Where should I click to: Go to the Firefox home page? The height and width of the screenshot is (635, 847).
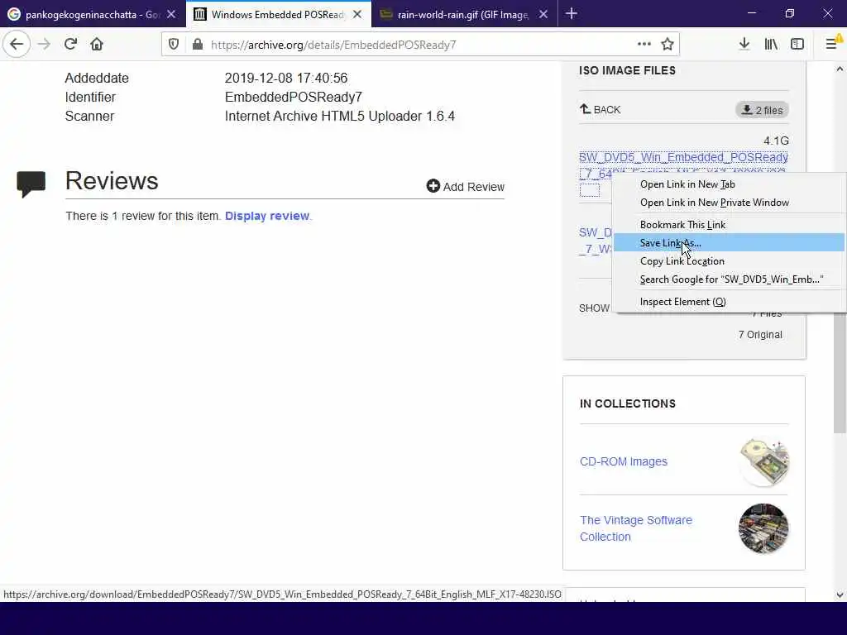tap(97, 45)
